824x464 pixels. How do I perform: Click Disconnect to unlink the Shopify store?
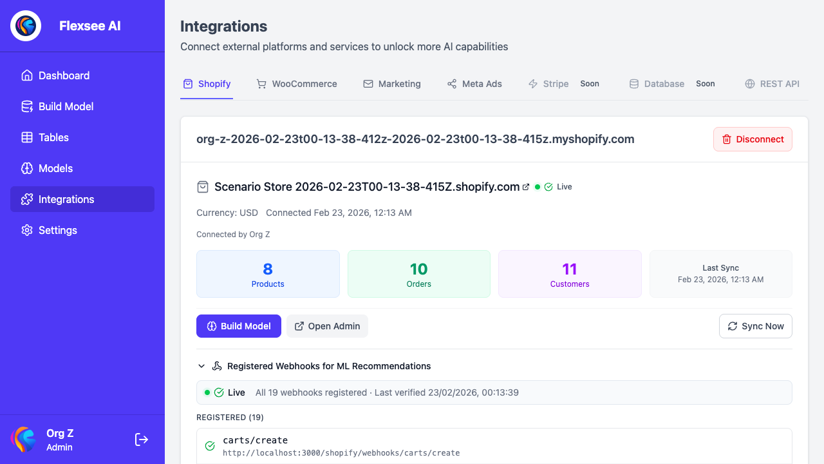pyautogui.click(x=753, y=139)
